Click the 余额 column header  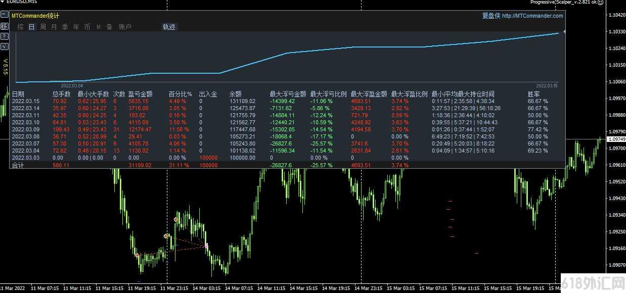point(236,94)
